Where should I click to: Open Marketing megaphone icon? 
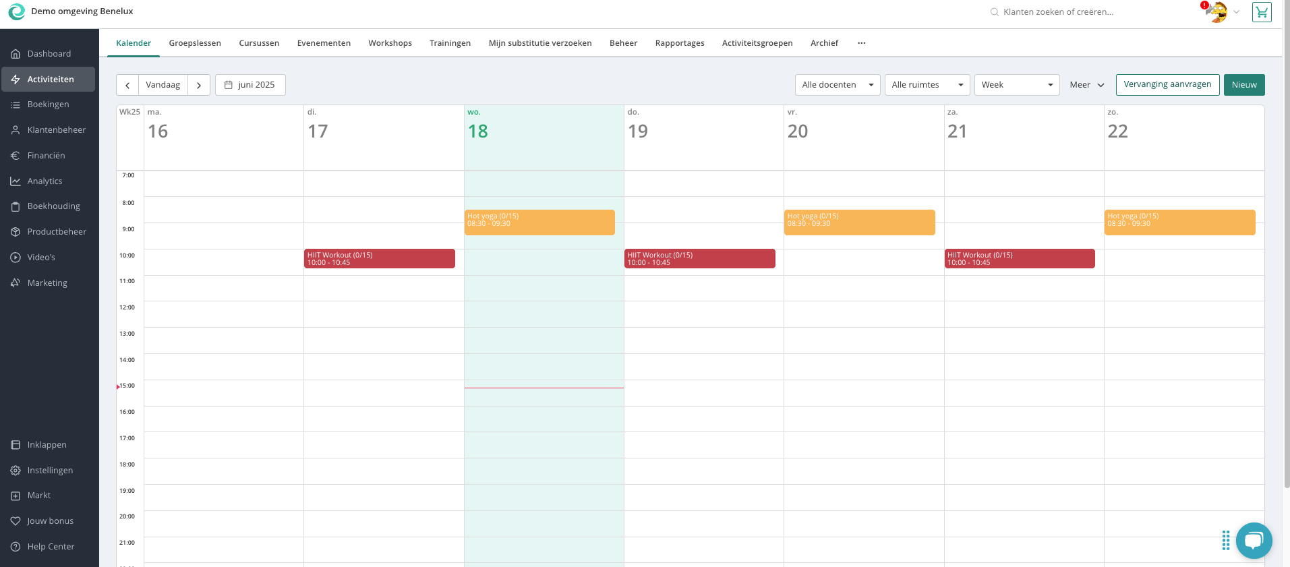pos(16,283)
